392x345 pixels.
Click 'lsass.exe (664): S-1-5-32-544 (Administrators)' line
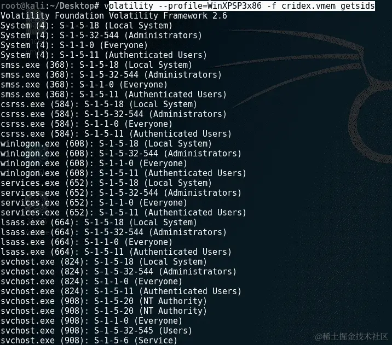(113, 232)
